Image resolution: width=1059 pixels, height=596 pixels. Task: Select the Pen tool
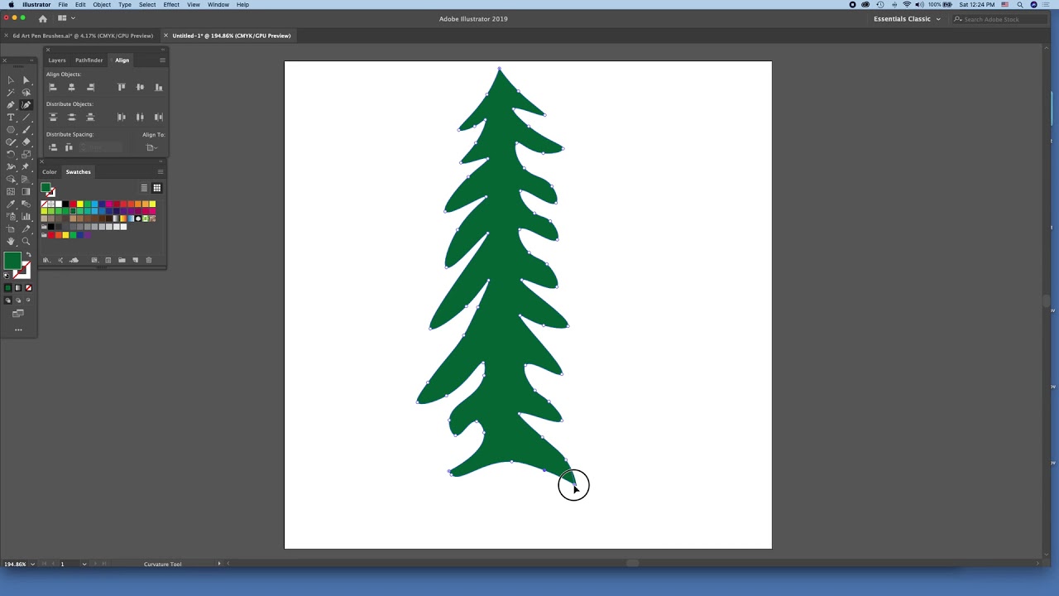click(x=11, y=104)
